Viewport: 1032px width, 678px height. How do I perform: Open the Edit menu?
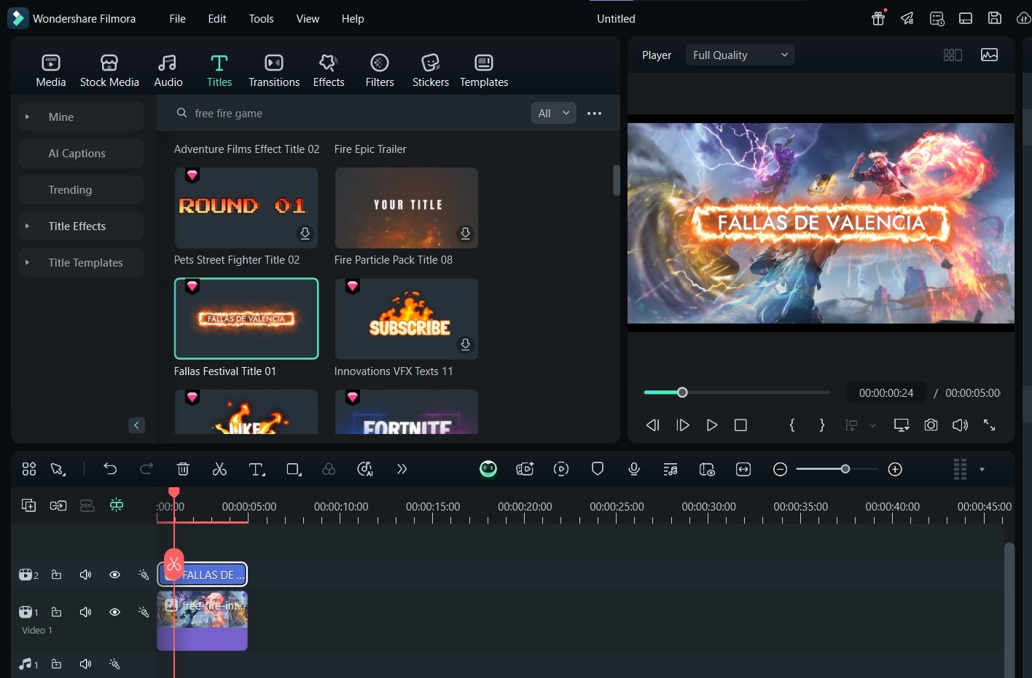tap(217, 18)
